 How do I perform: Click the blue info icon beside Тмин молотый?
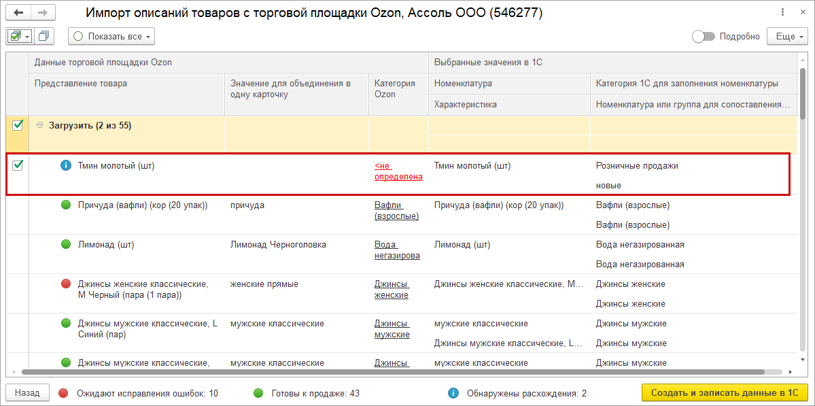pos(66,165)
